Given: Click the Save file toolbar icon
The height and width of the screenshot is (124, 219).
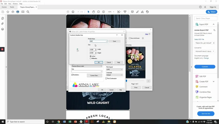Looking at the screenshot, I should coord(3,12).
